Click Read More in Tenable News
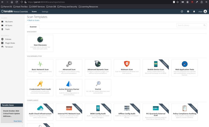Viewport: 209px width, 127px height. (18, 121)
